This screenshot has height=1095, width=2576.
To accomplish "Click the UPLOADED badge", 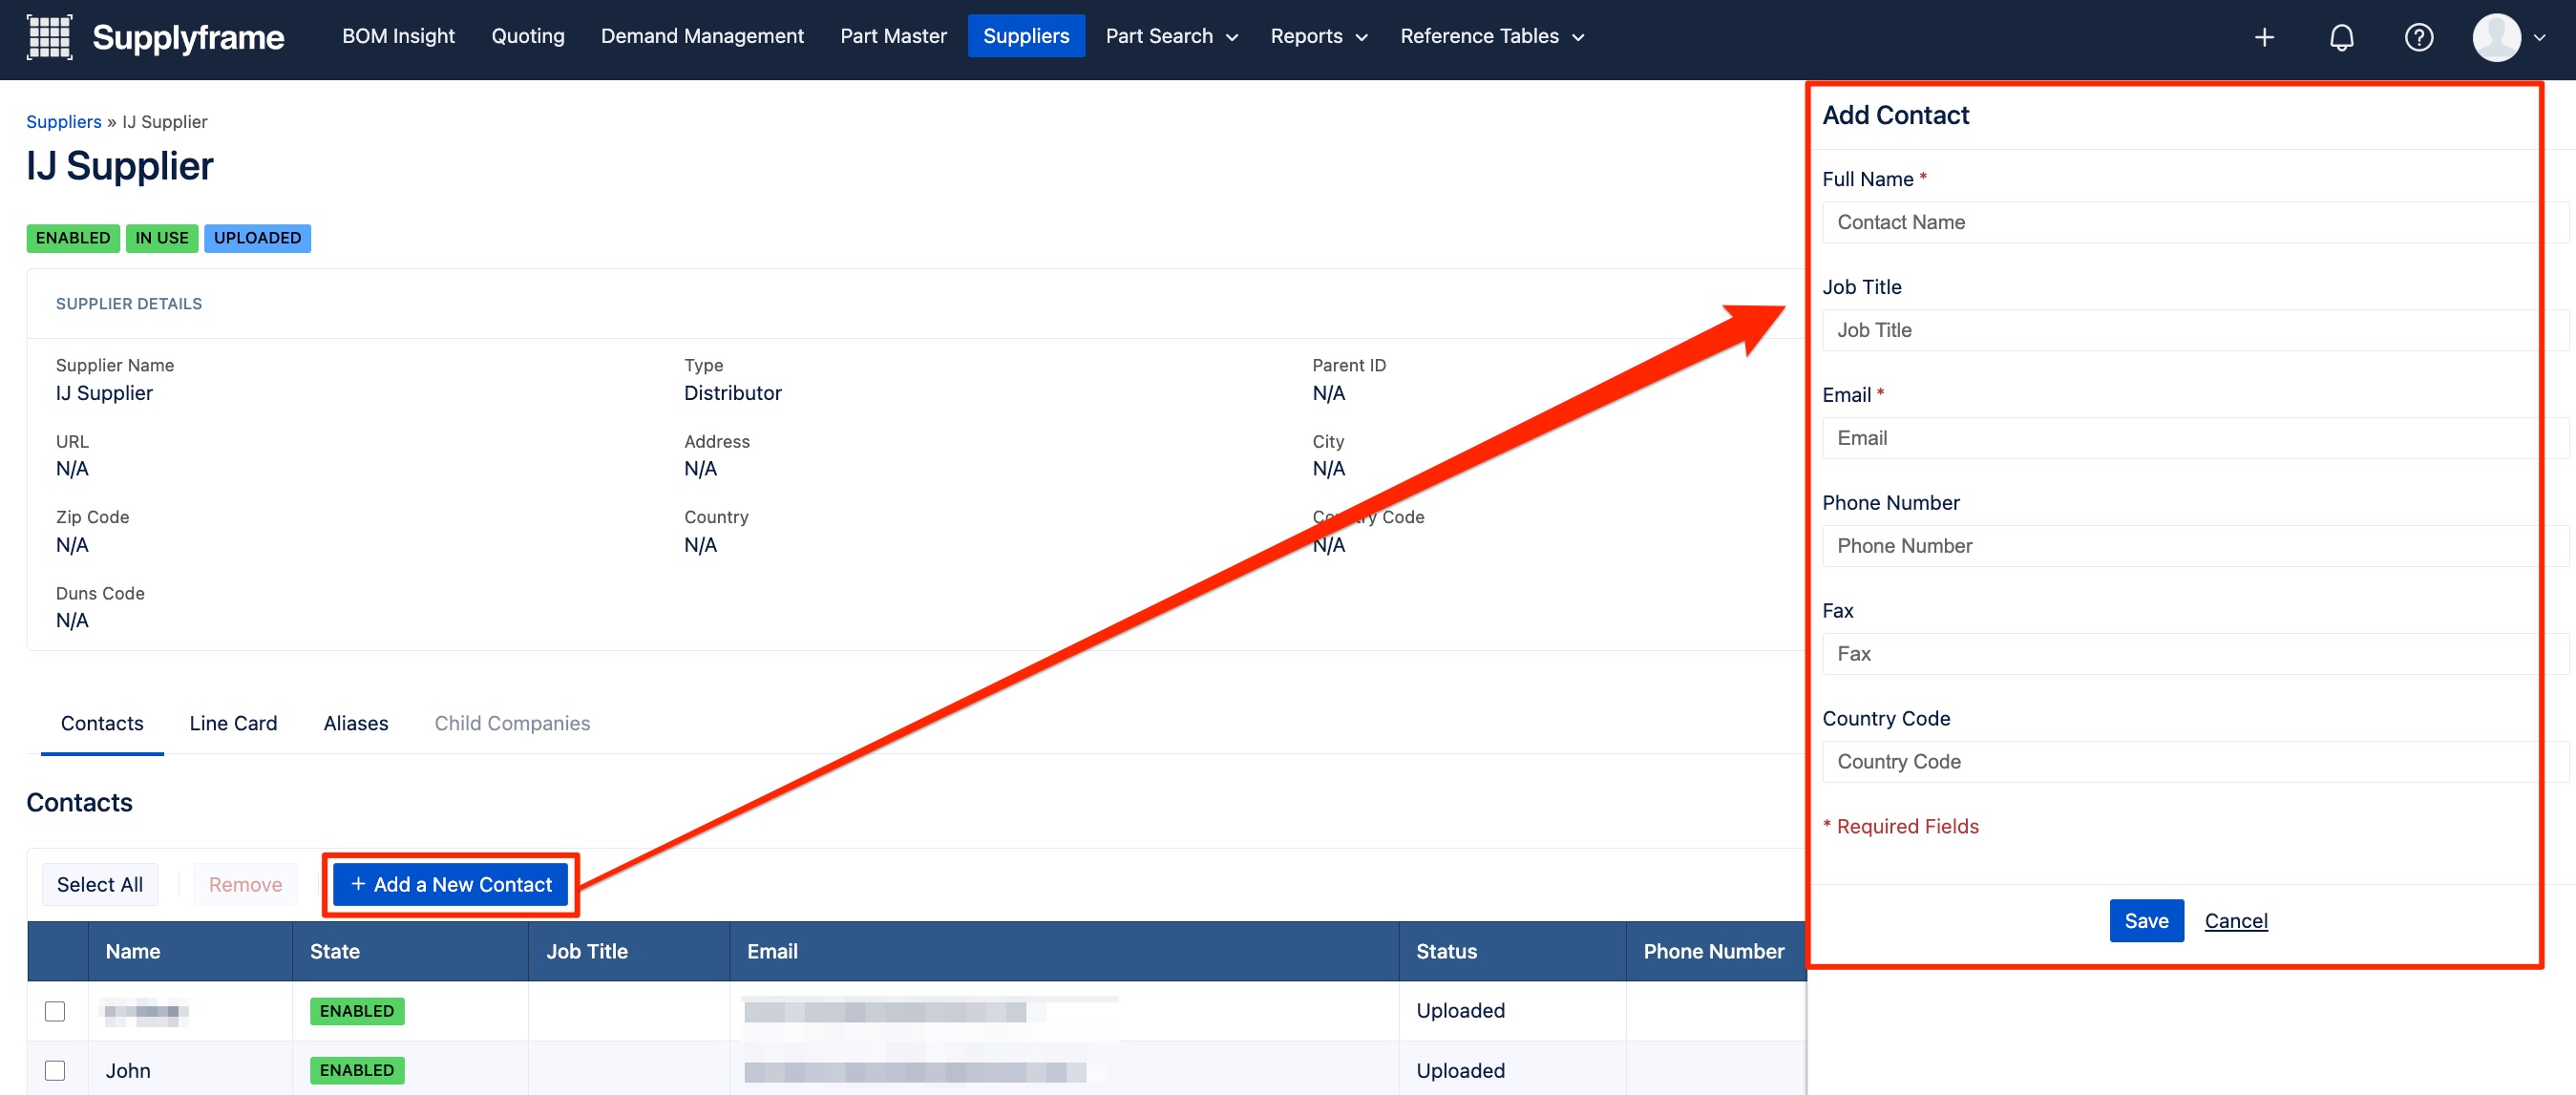I will [x=257, y=238].
